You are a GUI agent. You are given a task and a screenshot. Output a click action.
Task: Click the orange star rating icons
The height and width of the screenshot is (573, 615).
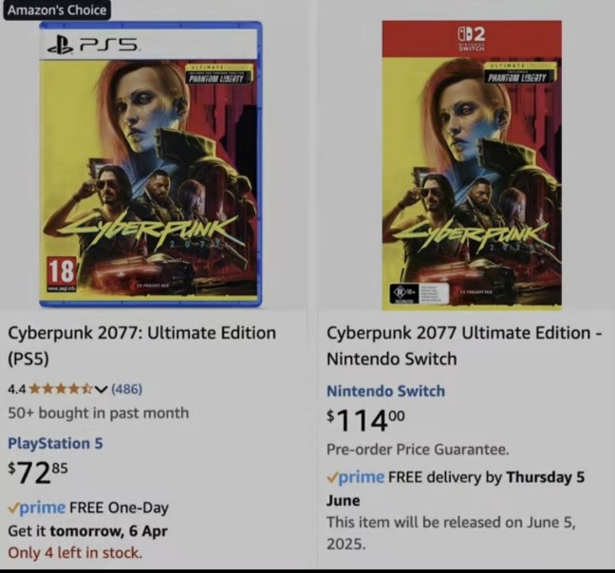pyautogui.click(x=61, y=389)
